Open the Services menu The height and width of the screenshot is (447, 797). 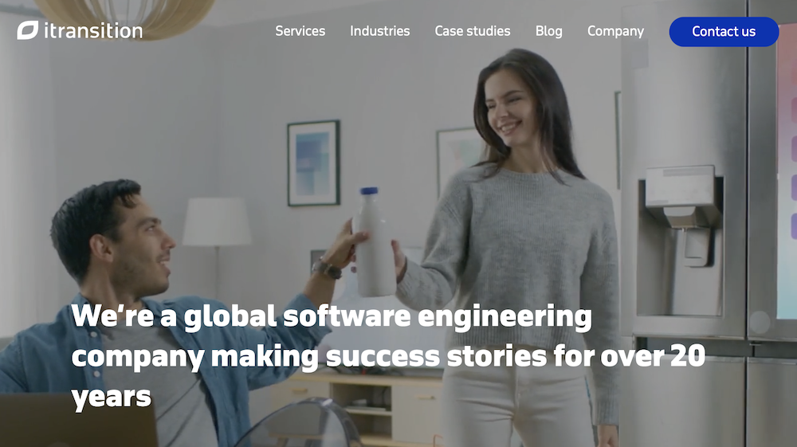(300, 31)
